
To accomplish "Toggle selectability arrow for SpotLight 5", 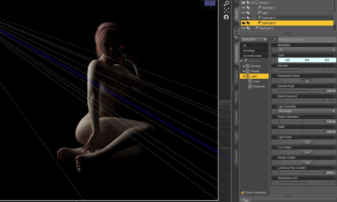I will click(x=249, y=23).
